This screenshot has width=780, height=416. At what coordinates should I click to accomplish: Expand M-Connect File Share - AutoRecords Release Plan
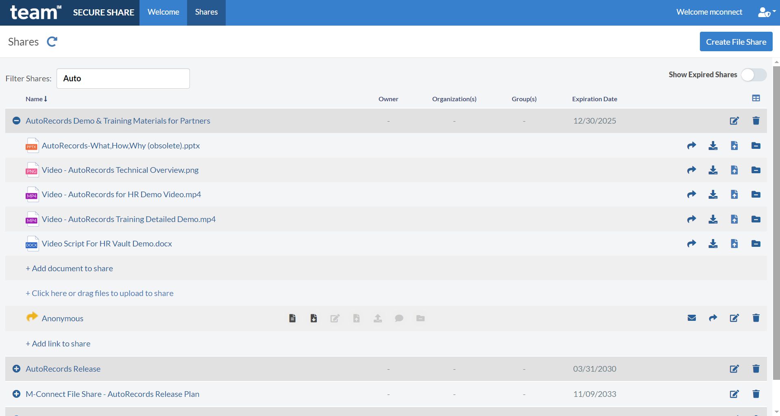click(16, 394)
